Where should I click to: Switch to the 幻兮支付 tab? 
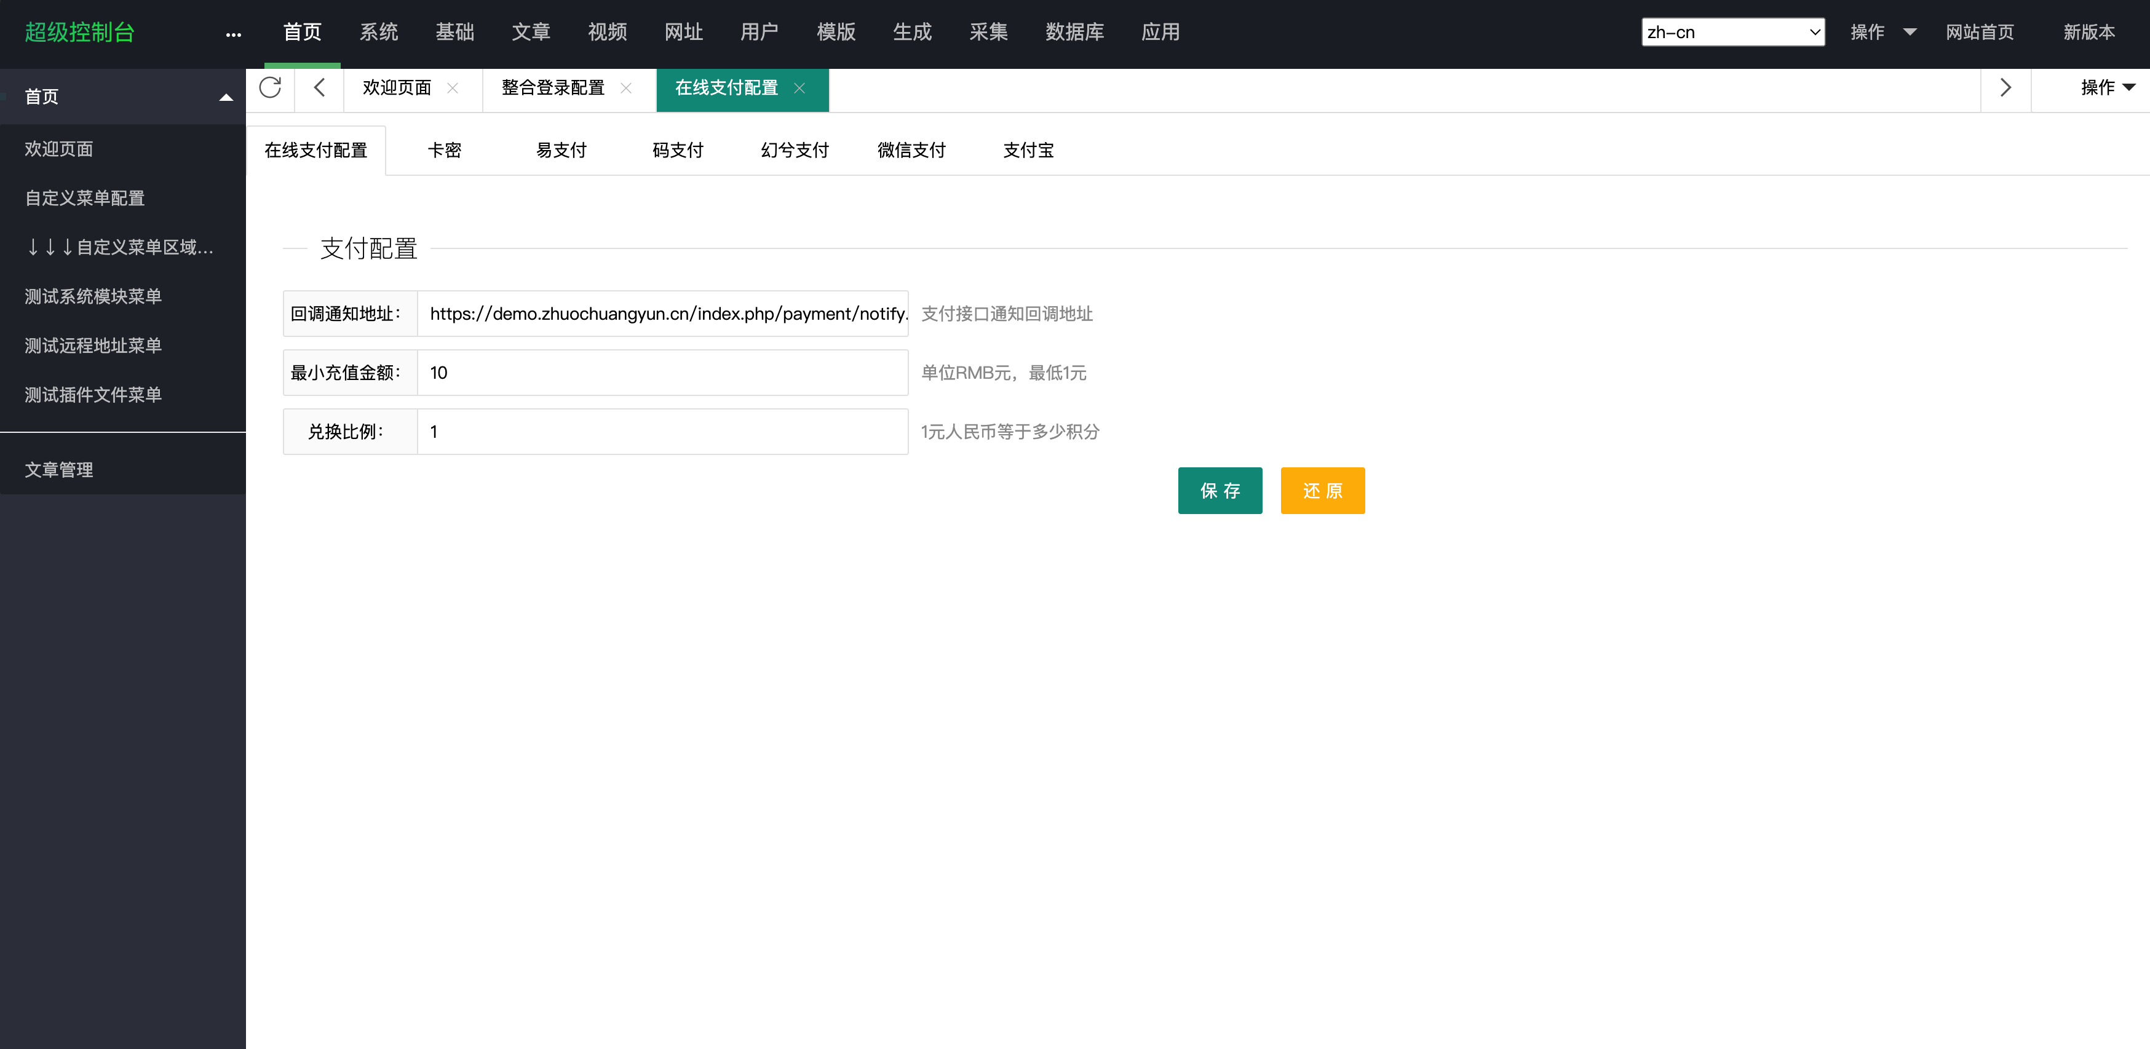tap(795, 150)
